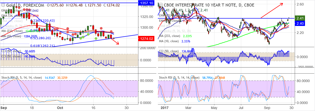Select MA (233, close) on Gold chart

pos(12,31)
